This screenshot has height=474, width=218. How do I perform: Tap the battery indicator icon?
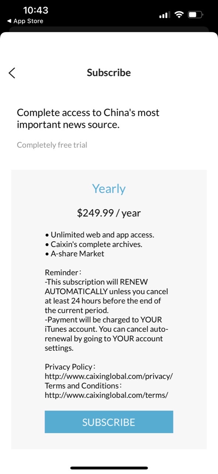pos(195,15)
